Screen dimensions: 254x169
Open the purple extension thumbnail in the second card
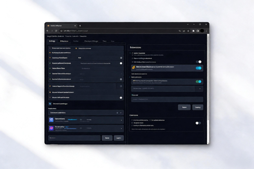click(51, 128)
